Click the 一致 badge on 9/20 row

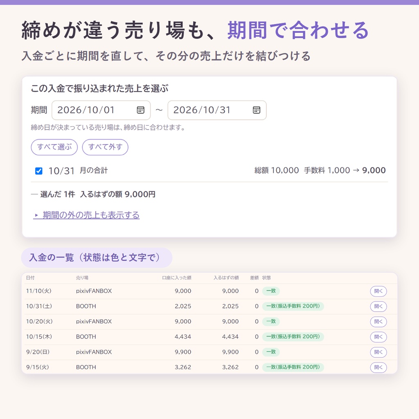pos(271,352)
